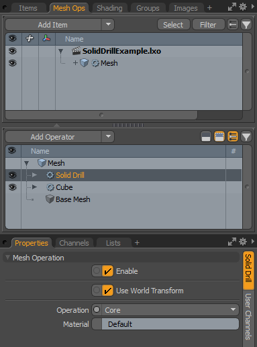This screenshot has width=257, height=347.
Task: Click the funnel icon in the operator panel
Action: point(246,137)
